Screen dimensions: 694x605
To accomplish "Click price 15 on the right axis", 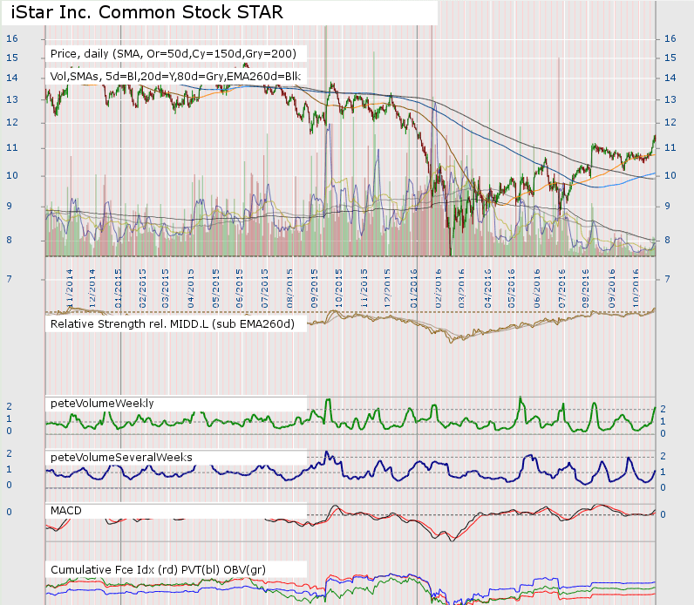I will [670, 58].
